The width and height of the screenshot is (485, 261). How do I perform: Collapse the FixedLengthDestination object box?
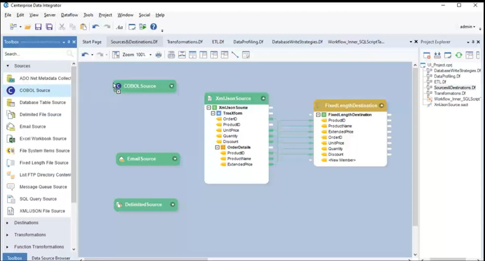[382, 106]
